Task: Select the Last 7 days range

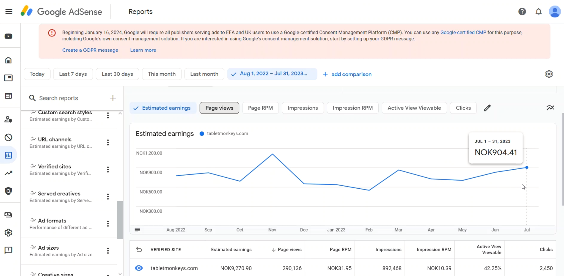Action: point(73,74)
